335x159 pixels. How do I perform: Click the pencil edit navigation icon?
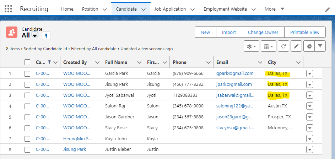tap(327, 10)
